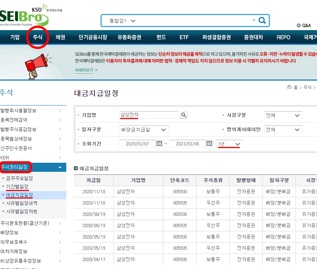The height and width of the screenshot is (269, 317).
Task: Open the 1년 period dropdown
Action: [x=229, y=144]
